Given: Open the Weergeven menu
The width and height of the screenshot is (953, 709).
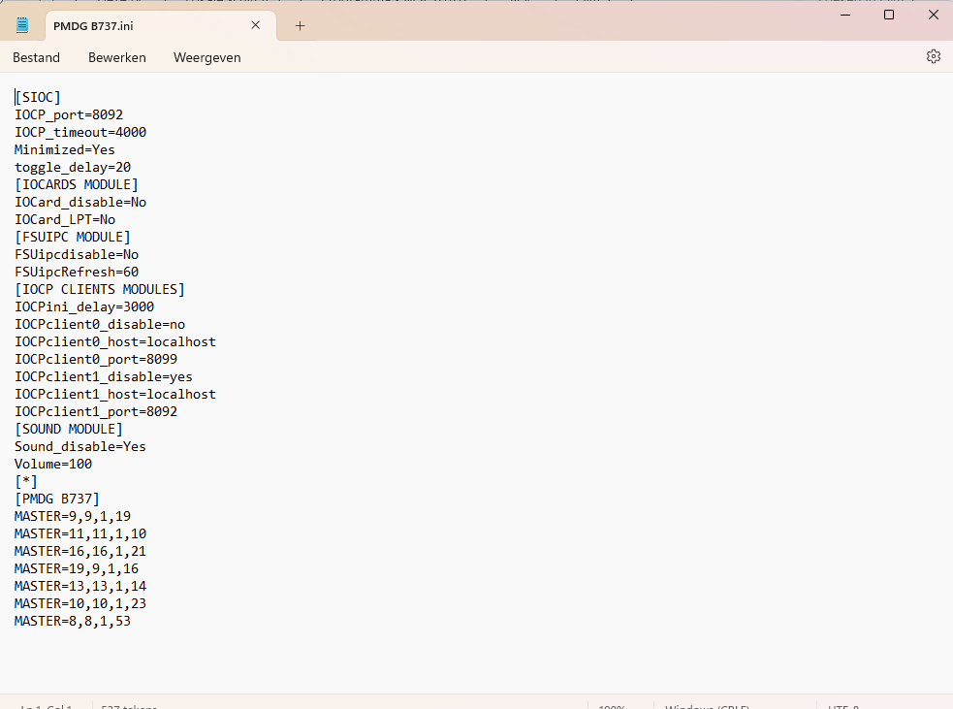Looking at the screenshot, I should 206,58.
